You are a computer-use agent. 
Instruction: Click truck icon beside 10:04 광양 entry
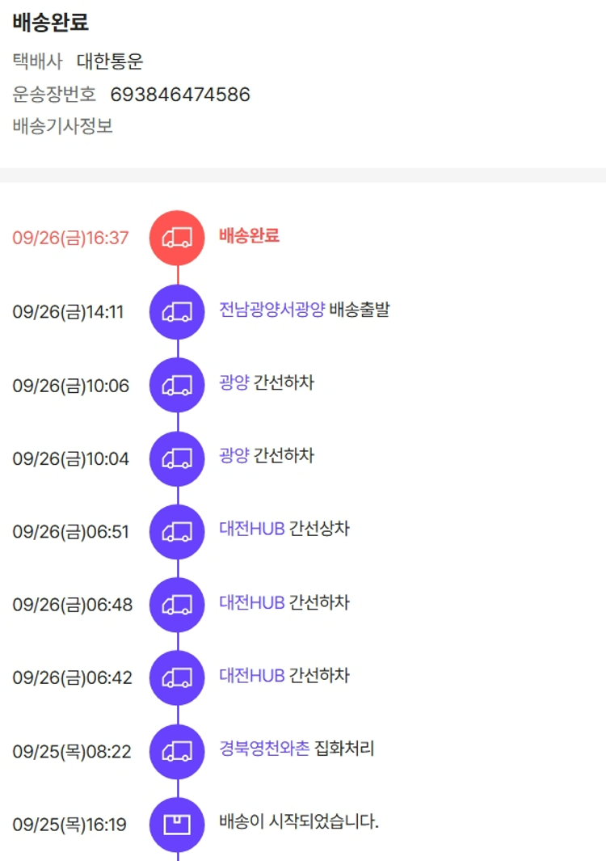[x=177, y=458]
